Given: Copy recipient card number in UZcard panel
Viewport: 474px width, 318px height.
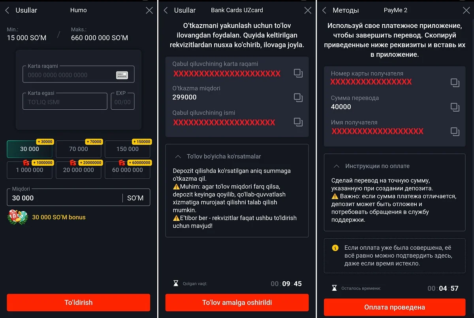Looking at the screenshot, I should tap(298, 73).
